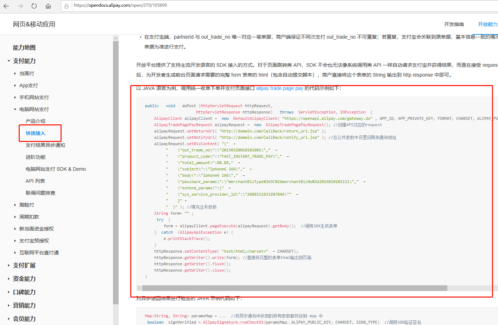Open API 列表 sidebar item
498x325 pixels.
tap(35, 181)
